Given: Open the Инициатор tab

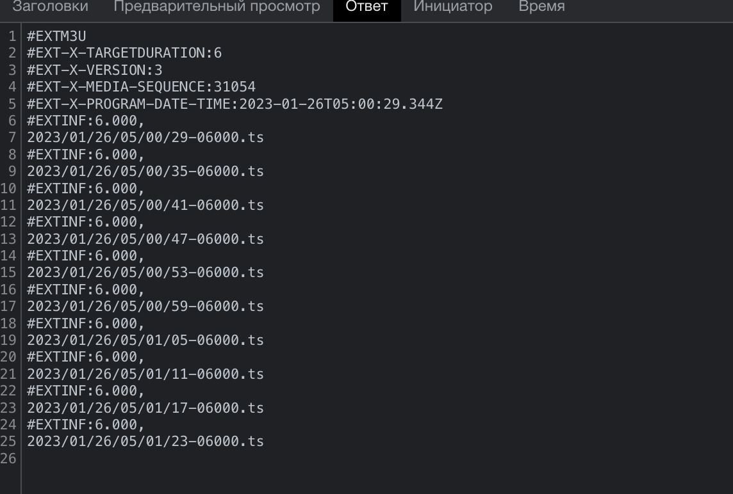Looking at the screenshot, I should (452, 8).
